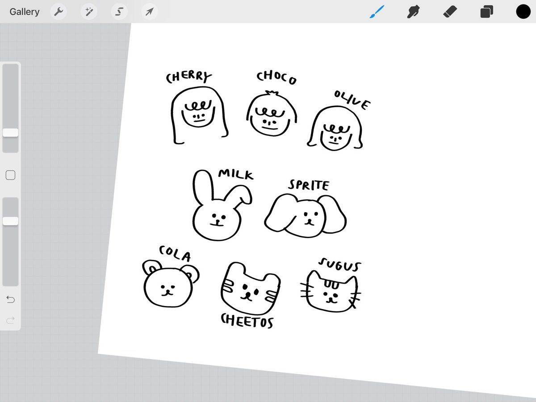Click the handwritten text 'SPRITE'

(308, 185)
